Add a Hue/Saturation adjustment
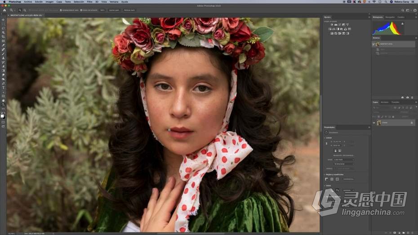The width and height of the screenshot is (418, 235). click(x=330, y=29)
